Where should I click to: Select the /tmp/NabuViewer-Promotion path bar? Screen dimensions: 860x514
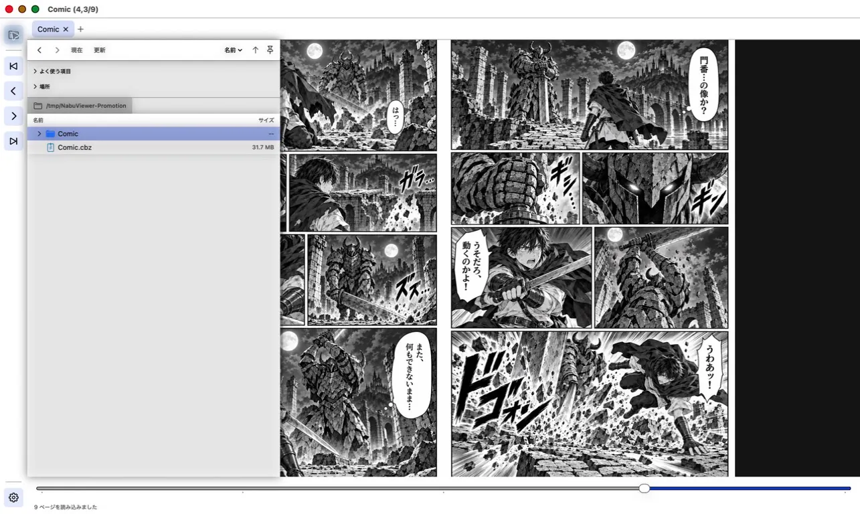(80, 106)
